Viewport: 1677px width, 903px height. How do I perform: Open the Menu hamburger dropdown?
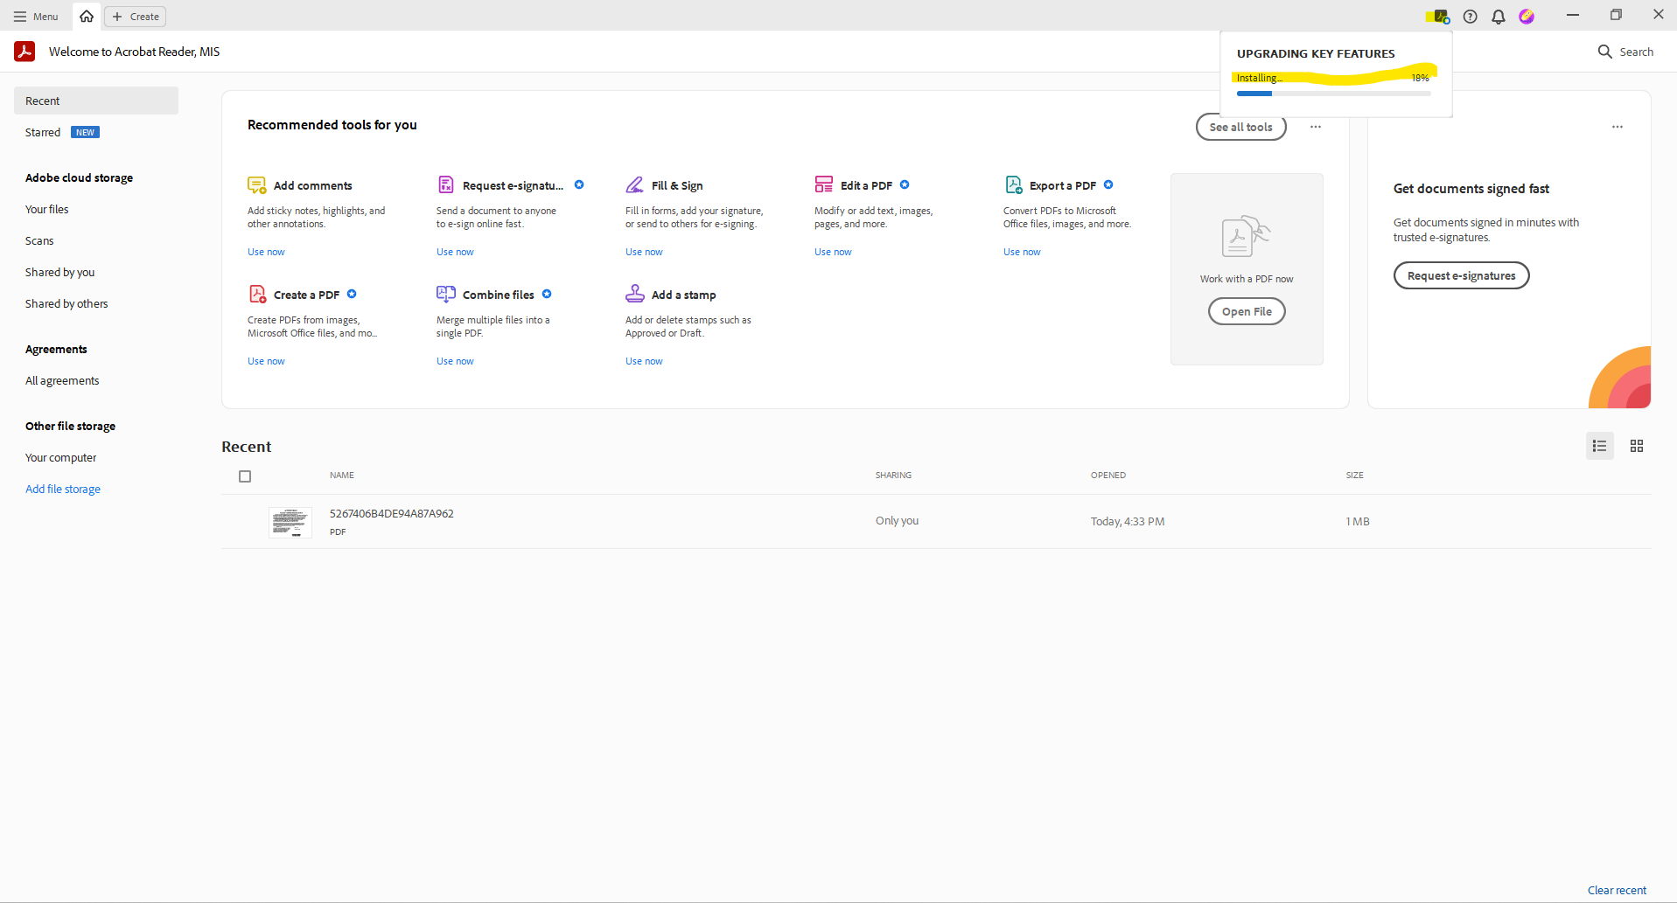click(x=35, y=16)
